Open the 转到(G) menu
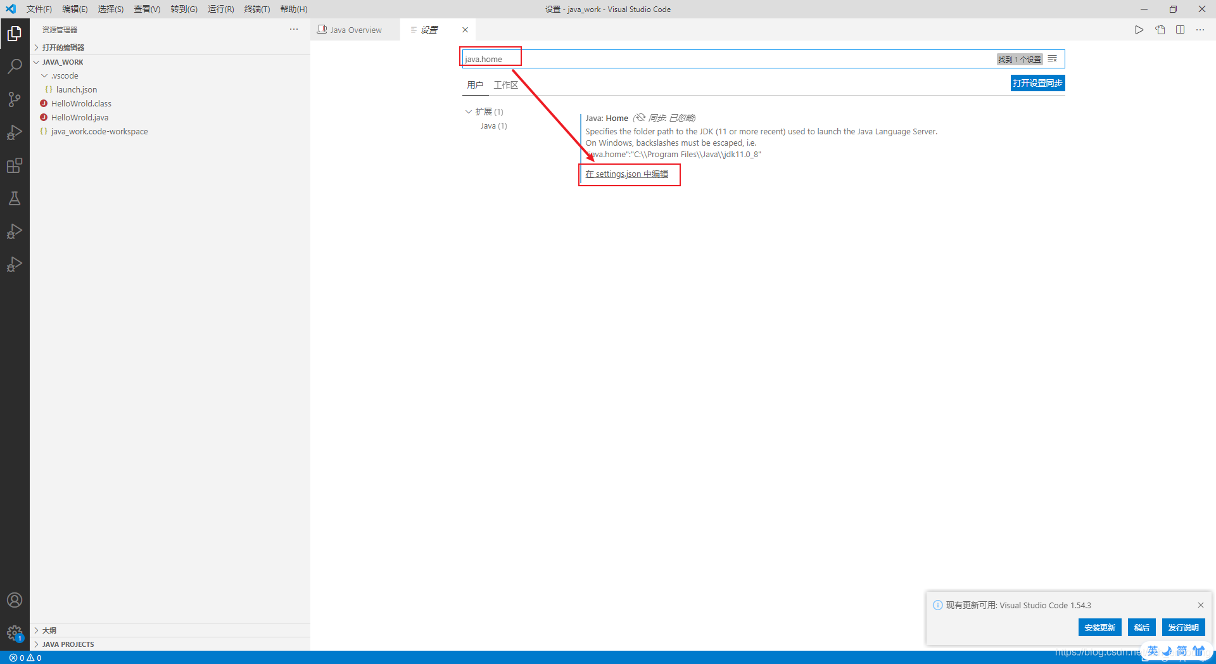The height and width of the screenshot is (664, 1216). 184,9
